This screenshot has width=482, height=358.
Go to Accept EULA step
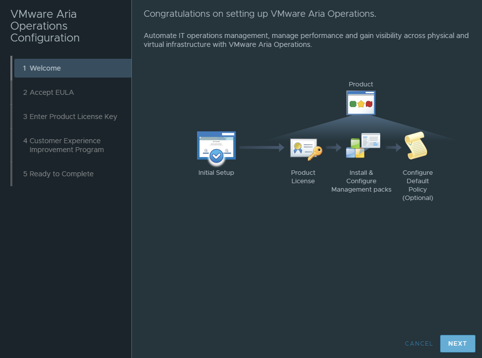pyautogui.click(x=73, y=92)
